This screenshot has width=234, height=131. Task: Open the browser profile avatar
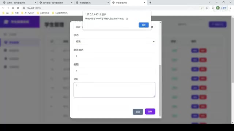coord(218,8)
